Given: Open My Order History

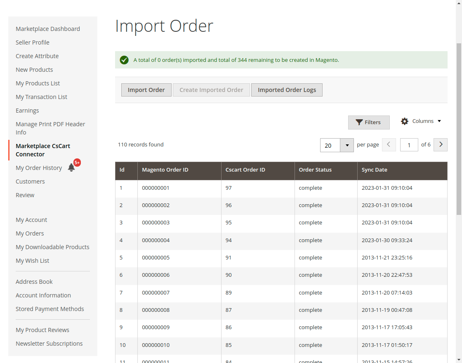Looking at the screenshot, I should (39, 167).
